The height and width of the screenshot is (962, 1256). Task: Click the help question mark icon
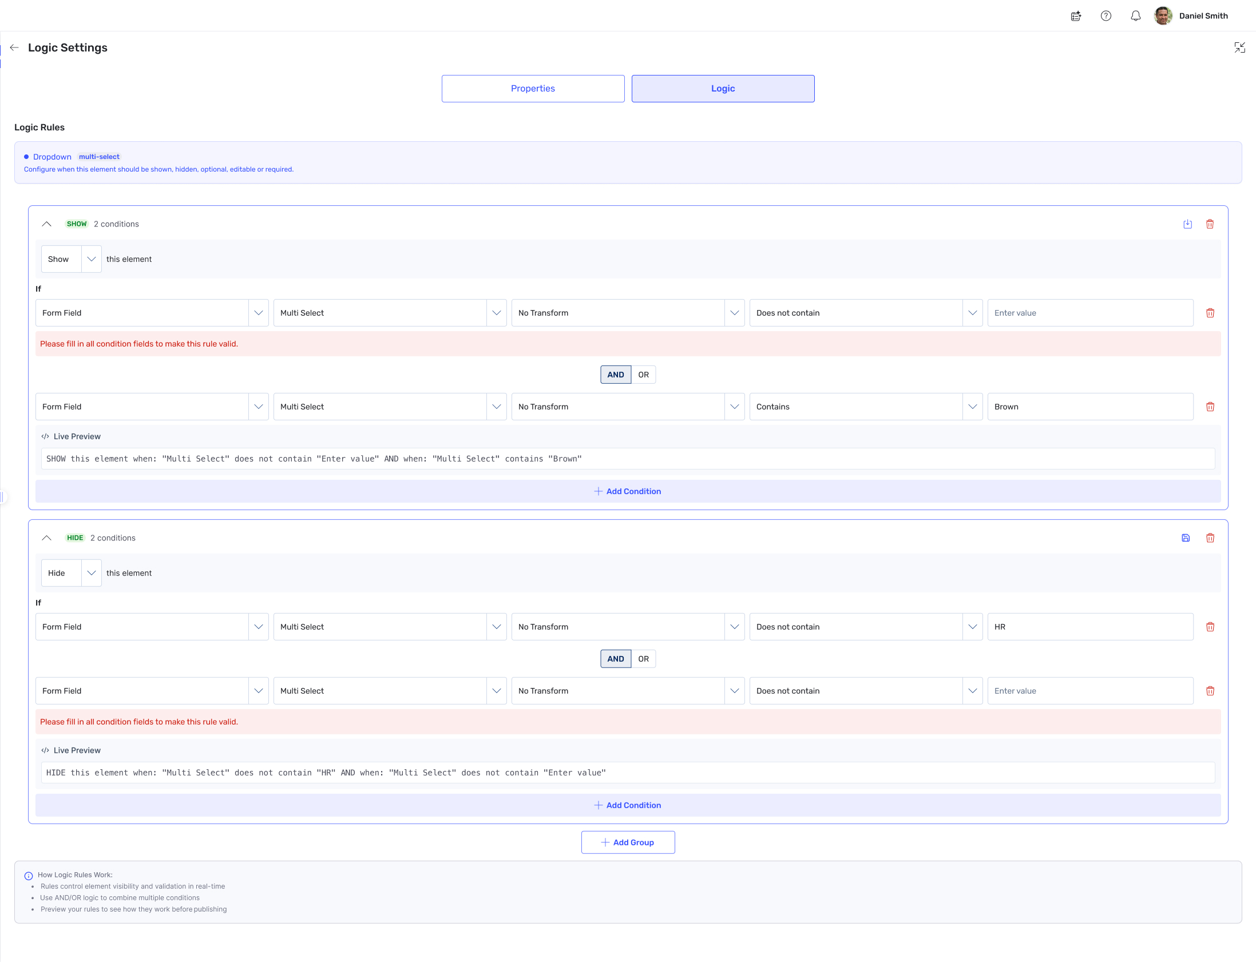[1106, 16]
